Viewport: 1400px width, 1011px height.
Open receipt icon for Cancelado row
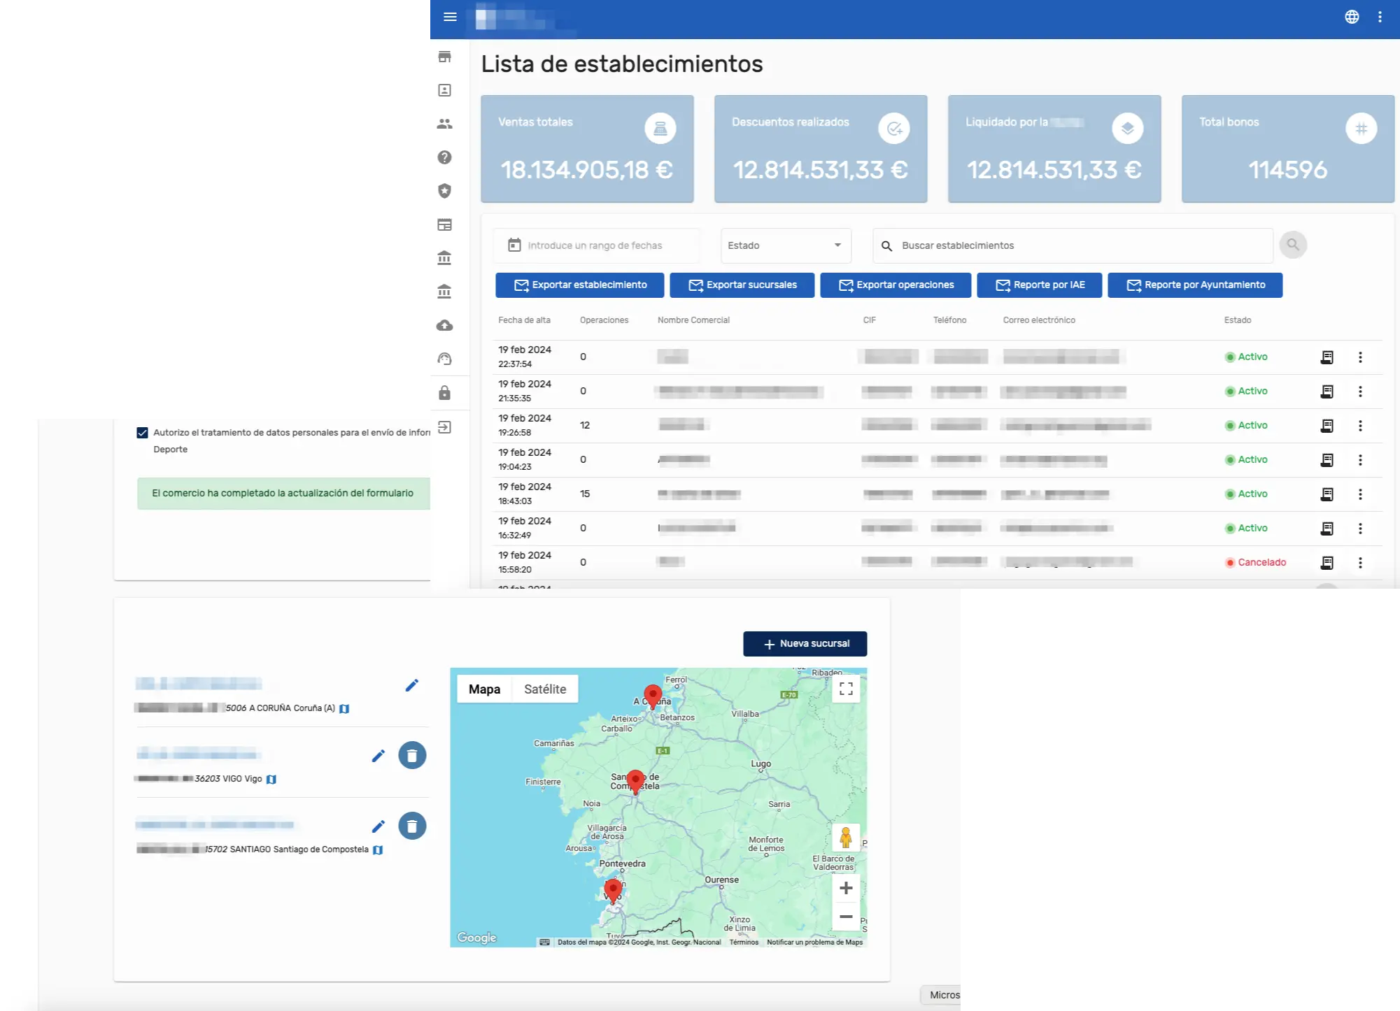pyautogui.click(x=1327, y=563)
